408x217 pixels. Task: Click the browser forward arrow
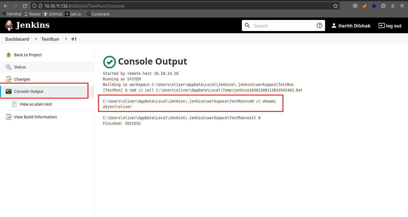pos(15,6)
